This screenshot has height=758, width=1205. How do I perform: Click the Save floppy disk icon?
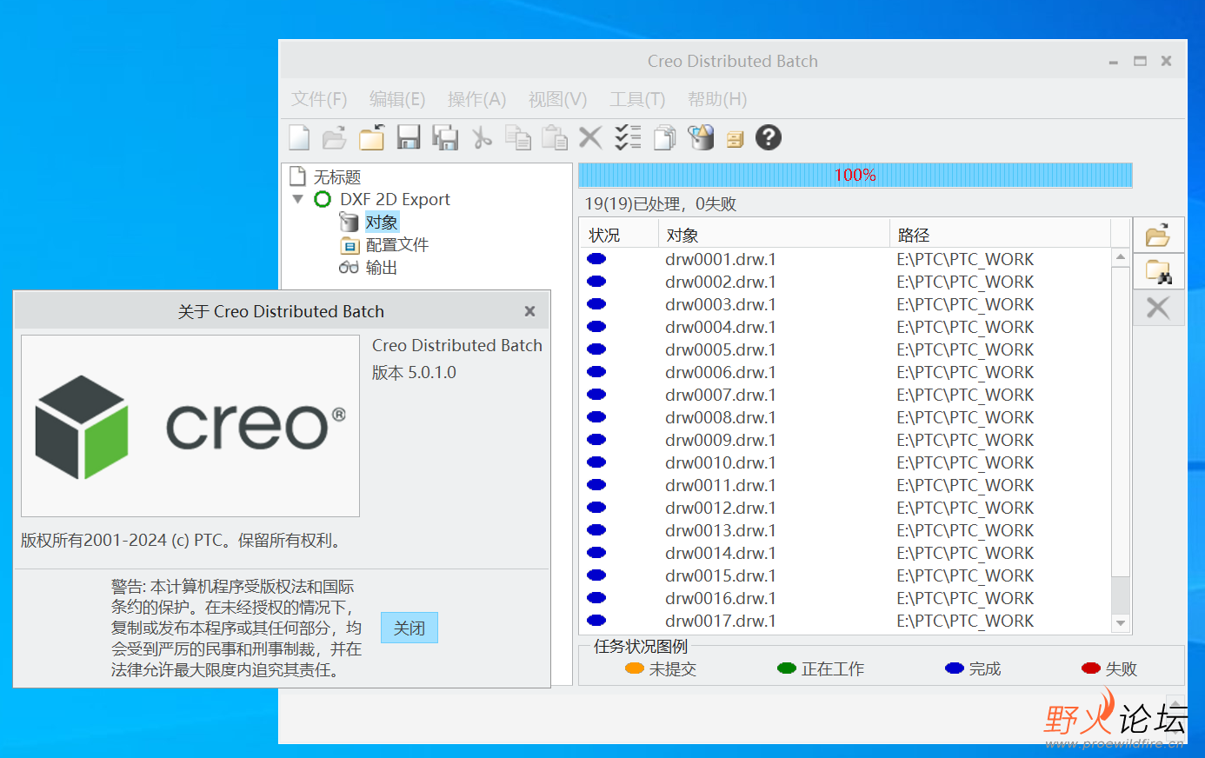(x=409, y=137)
